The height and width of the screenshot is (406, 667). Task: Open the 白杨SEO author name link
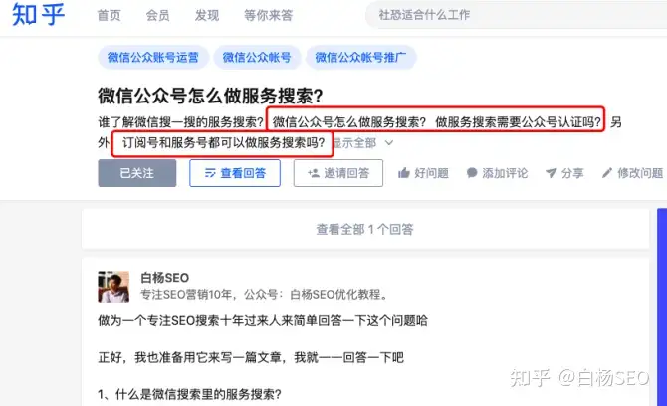coord(164,278)
